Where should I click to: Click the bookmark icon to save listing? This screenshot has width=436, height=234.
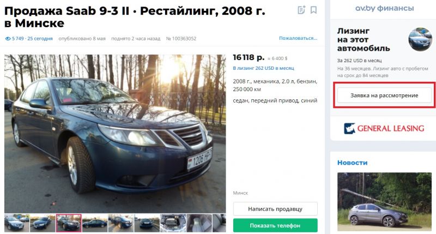pyautogui.click(x=314, y=10)
